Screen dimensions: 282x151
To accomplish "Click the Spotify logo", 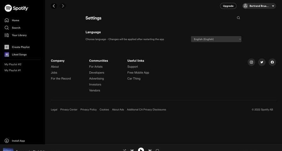I will point(17,8).
